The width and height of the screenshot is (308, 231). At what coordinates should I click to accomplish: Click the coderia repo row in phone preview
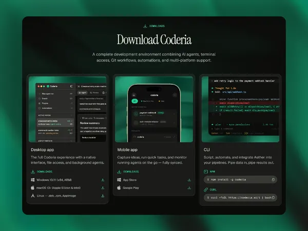(154, 137)
